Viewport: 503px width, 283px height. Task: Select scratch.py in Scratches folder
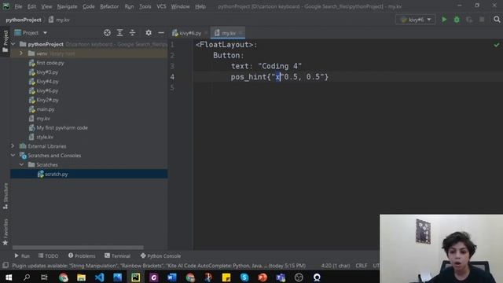pyautogui.click(x=56, y=174)
